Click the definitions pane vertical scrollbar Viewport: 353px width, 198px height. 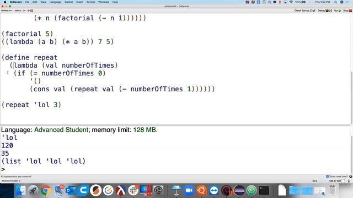point(351,97)
